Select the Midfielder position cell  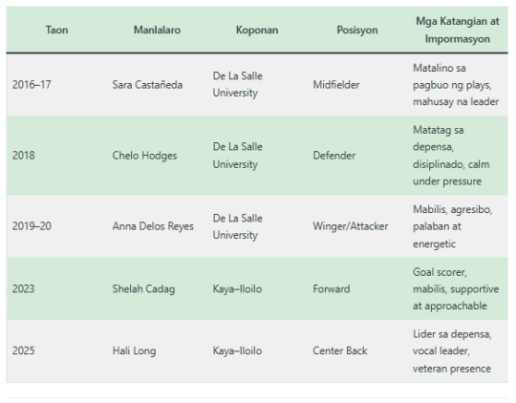336,85
